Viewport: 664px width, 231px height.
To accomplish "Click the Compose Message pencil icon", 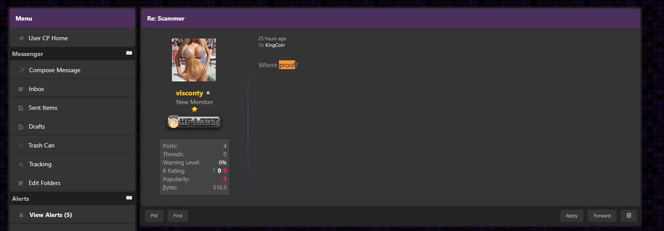I will tap(21, 70).
